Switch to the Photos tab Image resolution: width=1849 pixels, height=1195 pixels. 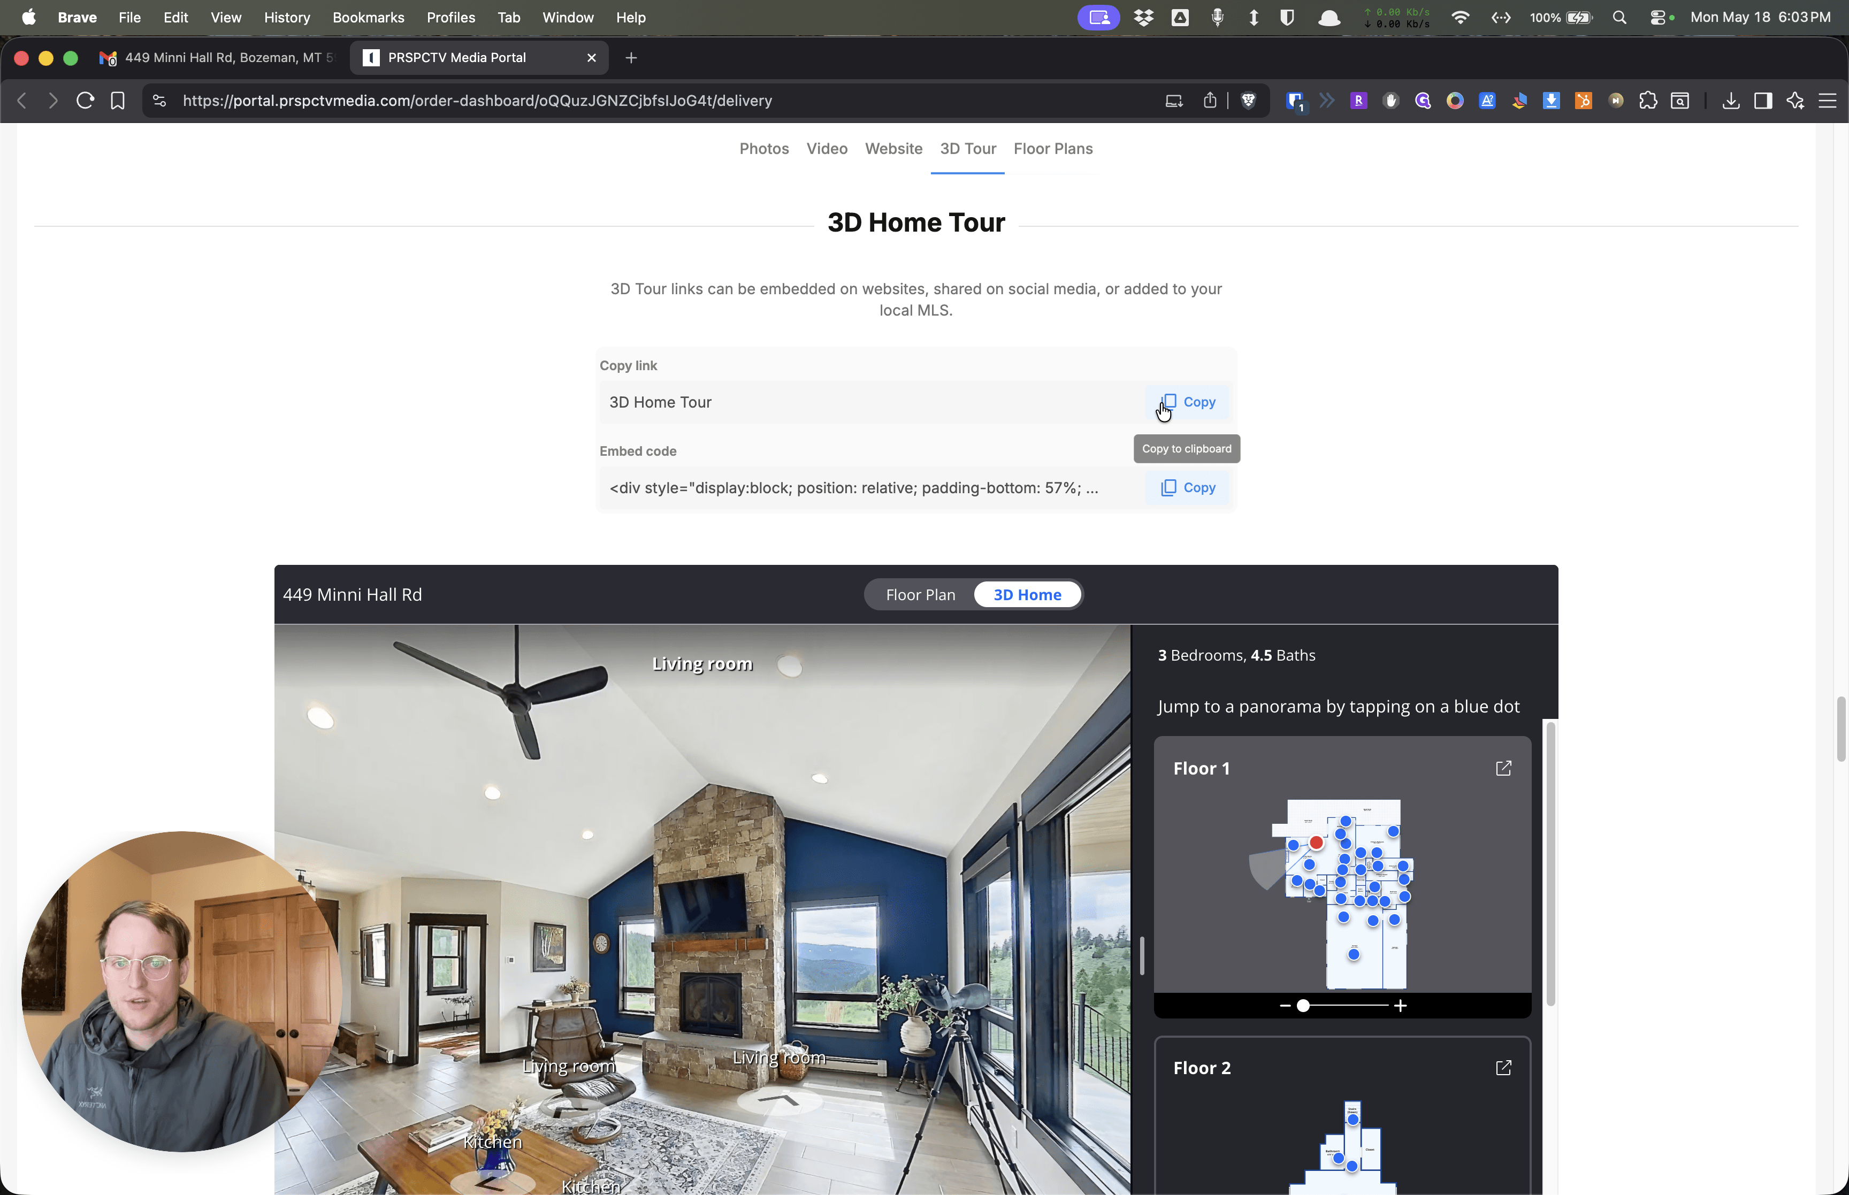point(763,148)
